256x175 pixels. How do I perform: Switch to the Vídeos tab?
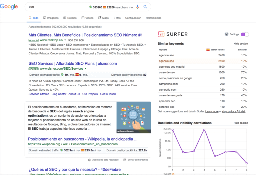(87, 18)
